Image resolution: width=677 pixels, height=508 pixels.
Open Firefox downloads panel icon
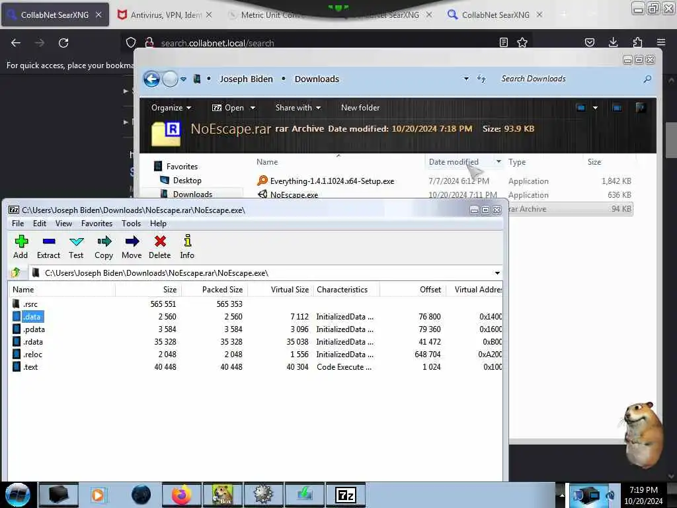[x=613, y=42]
